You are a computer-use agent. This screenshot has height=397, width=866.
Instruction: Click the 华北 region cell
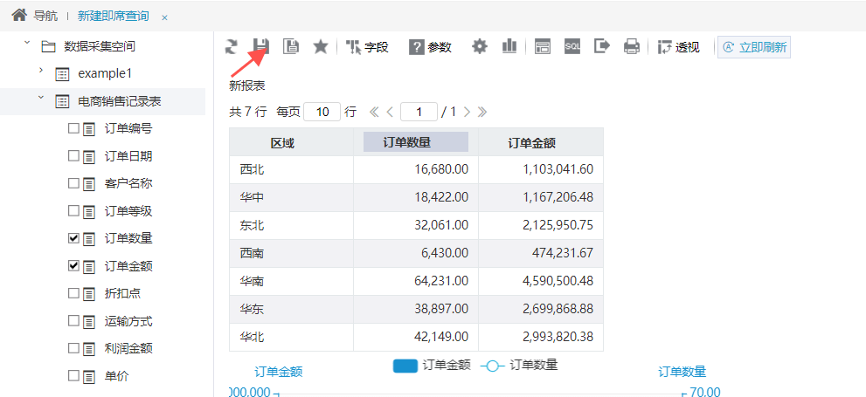coord(292,337)
